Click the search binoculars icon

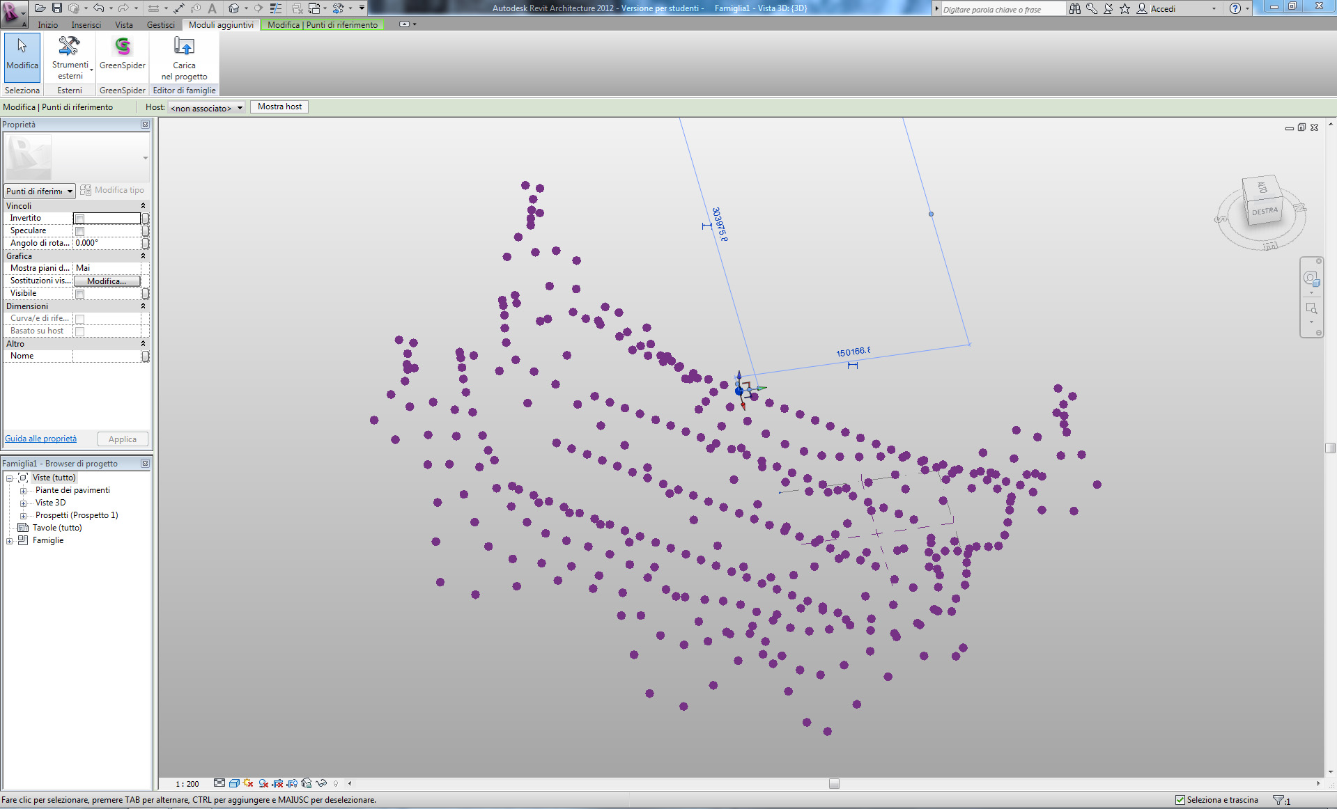pyautogui.click(x=1074, y=8)
